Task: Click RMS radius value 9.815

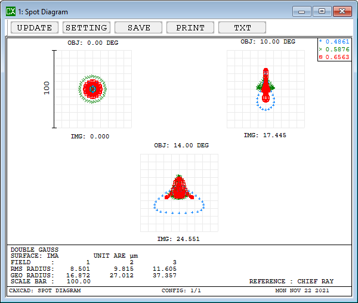Action: 124,269
